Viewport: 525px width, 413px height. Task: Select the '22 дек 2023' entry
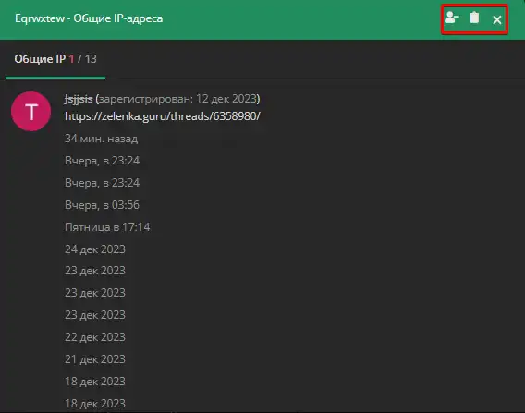pos(95,337)
